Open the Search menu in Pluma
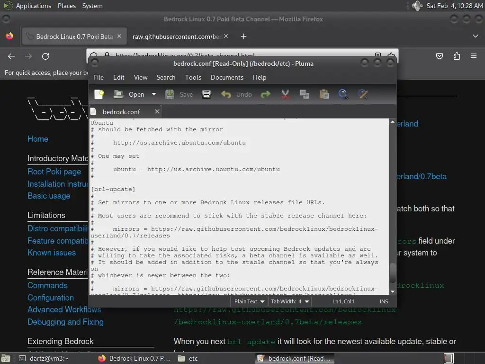 pos(166,77)
